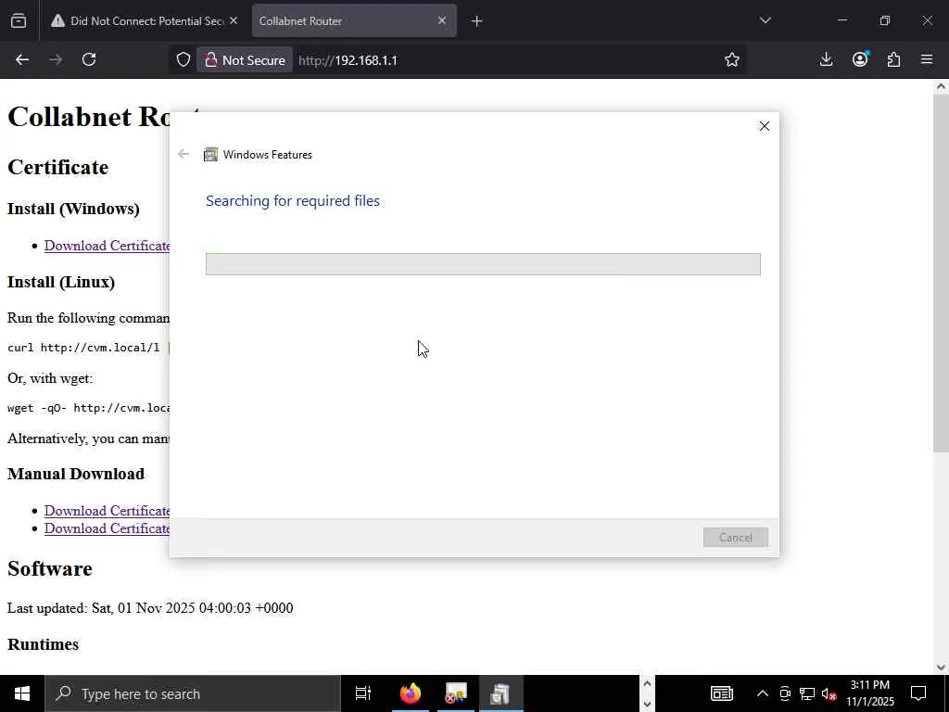
Task: Click the taskbar icon next to Firefox
Action: tap(456, 693)
